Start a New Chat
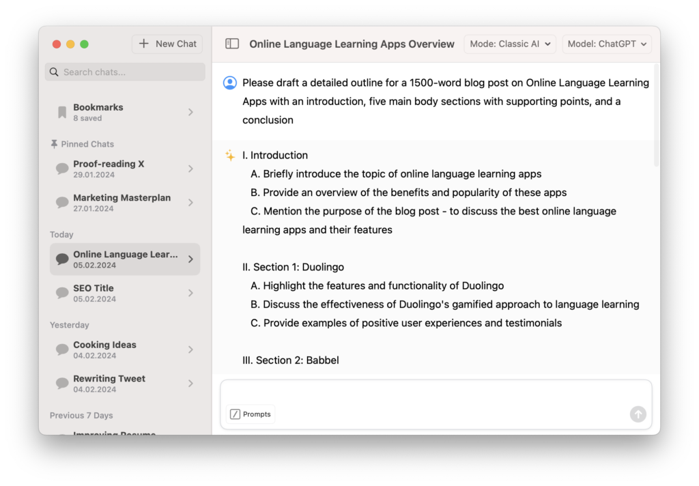 (x=167, y=44)
